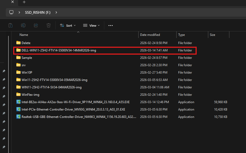Select the folder name 'Sample'
This screenshot has width=246, height=153.
(x=27, y=58)
